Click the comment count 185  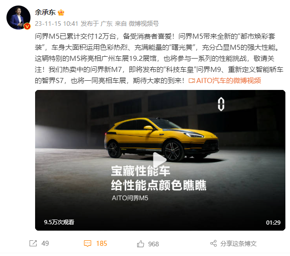pos(102,244)
